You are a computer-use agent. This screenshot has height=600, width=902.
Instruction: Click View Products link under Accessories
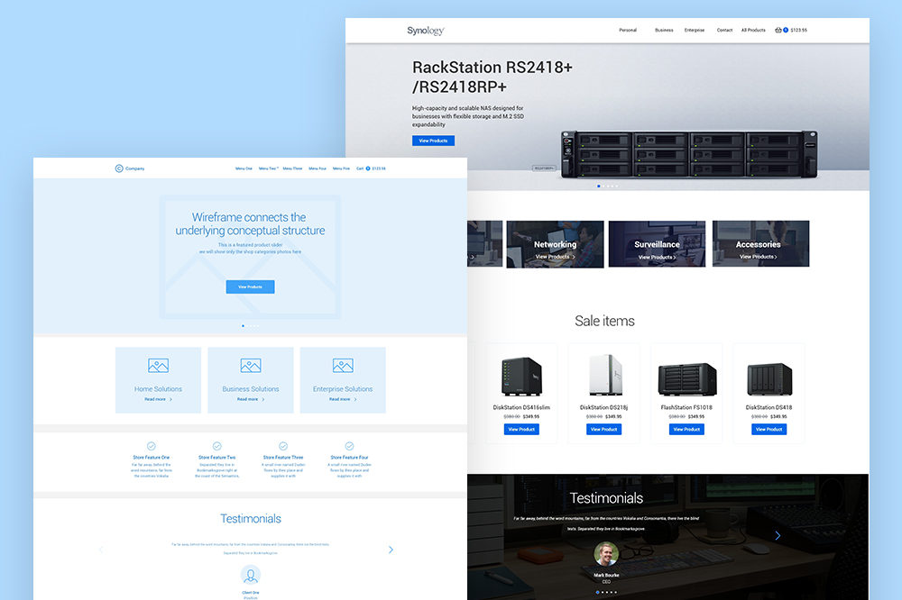[x=759, y=257]
